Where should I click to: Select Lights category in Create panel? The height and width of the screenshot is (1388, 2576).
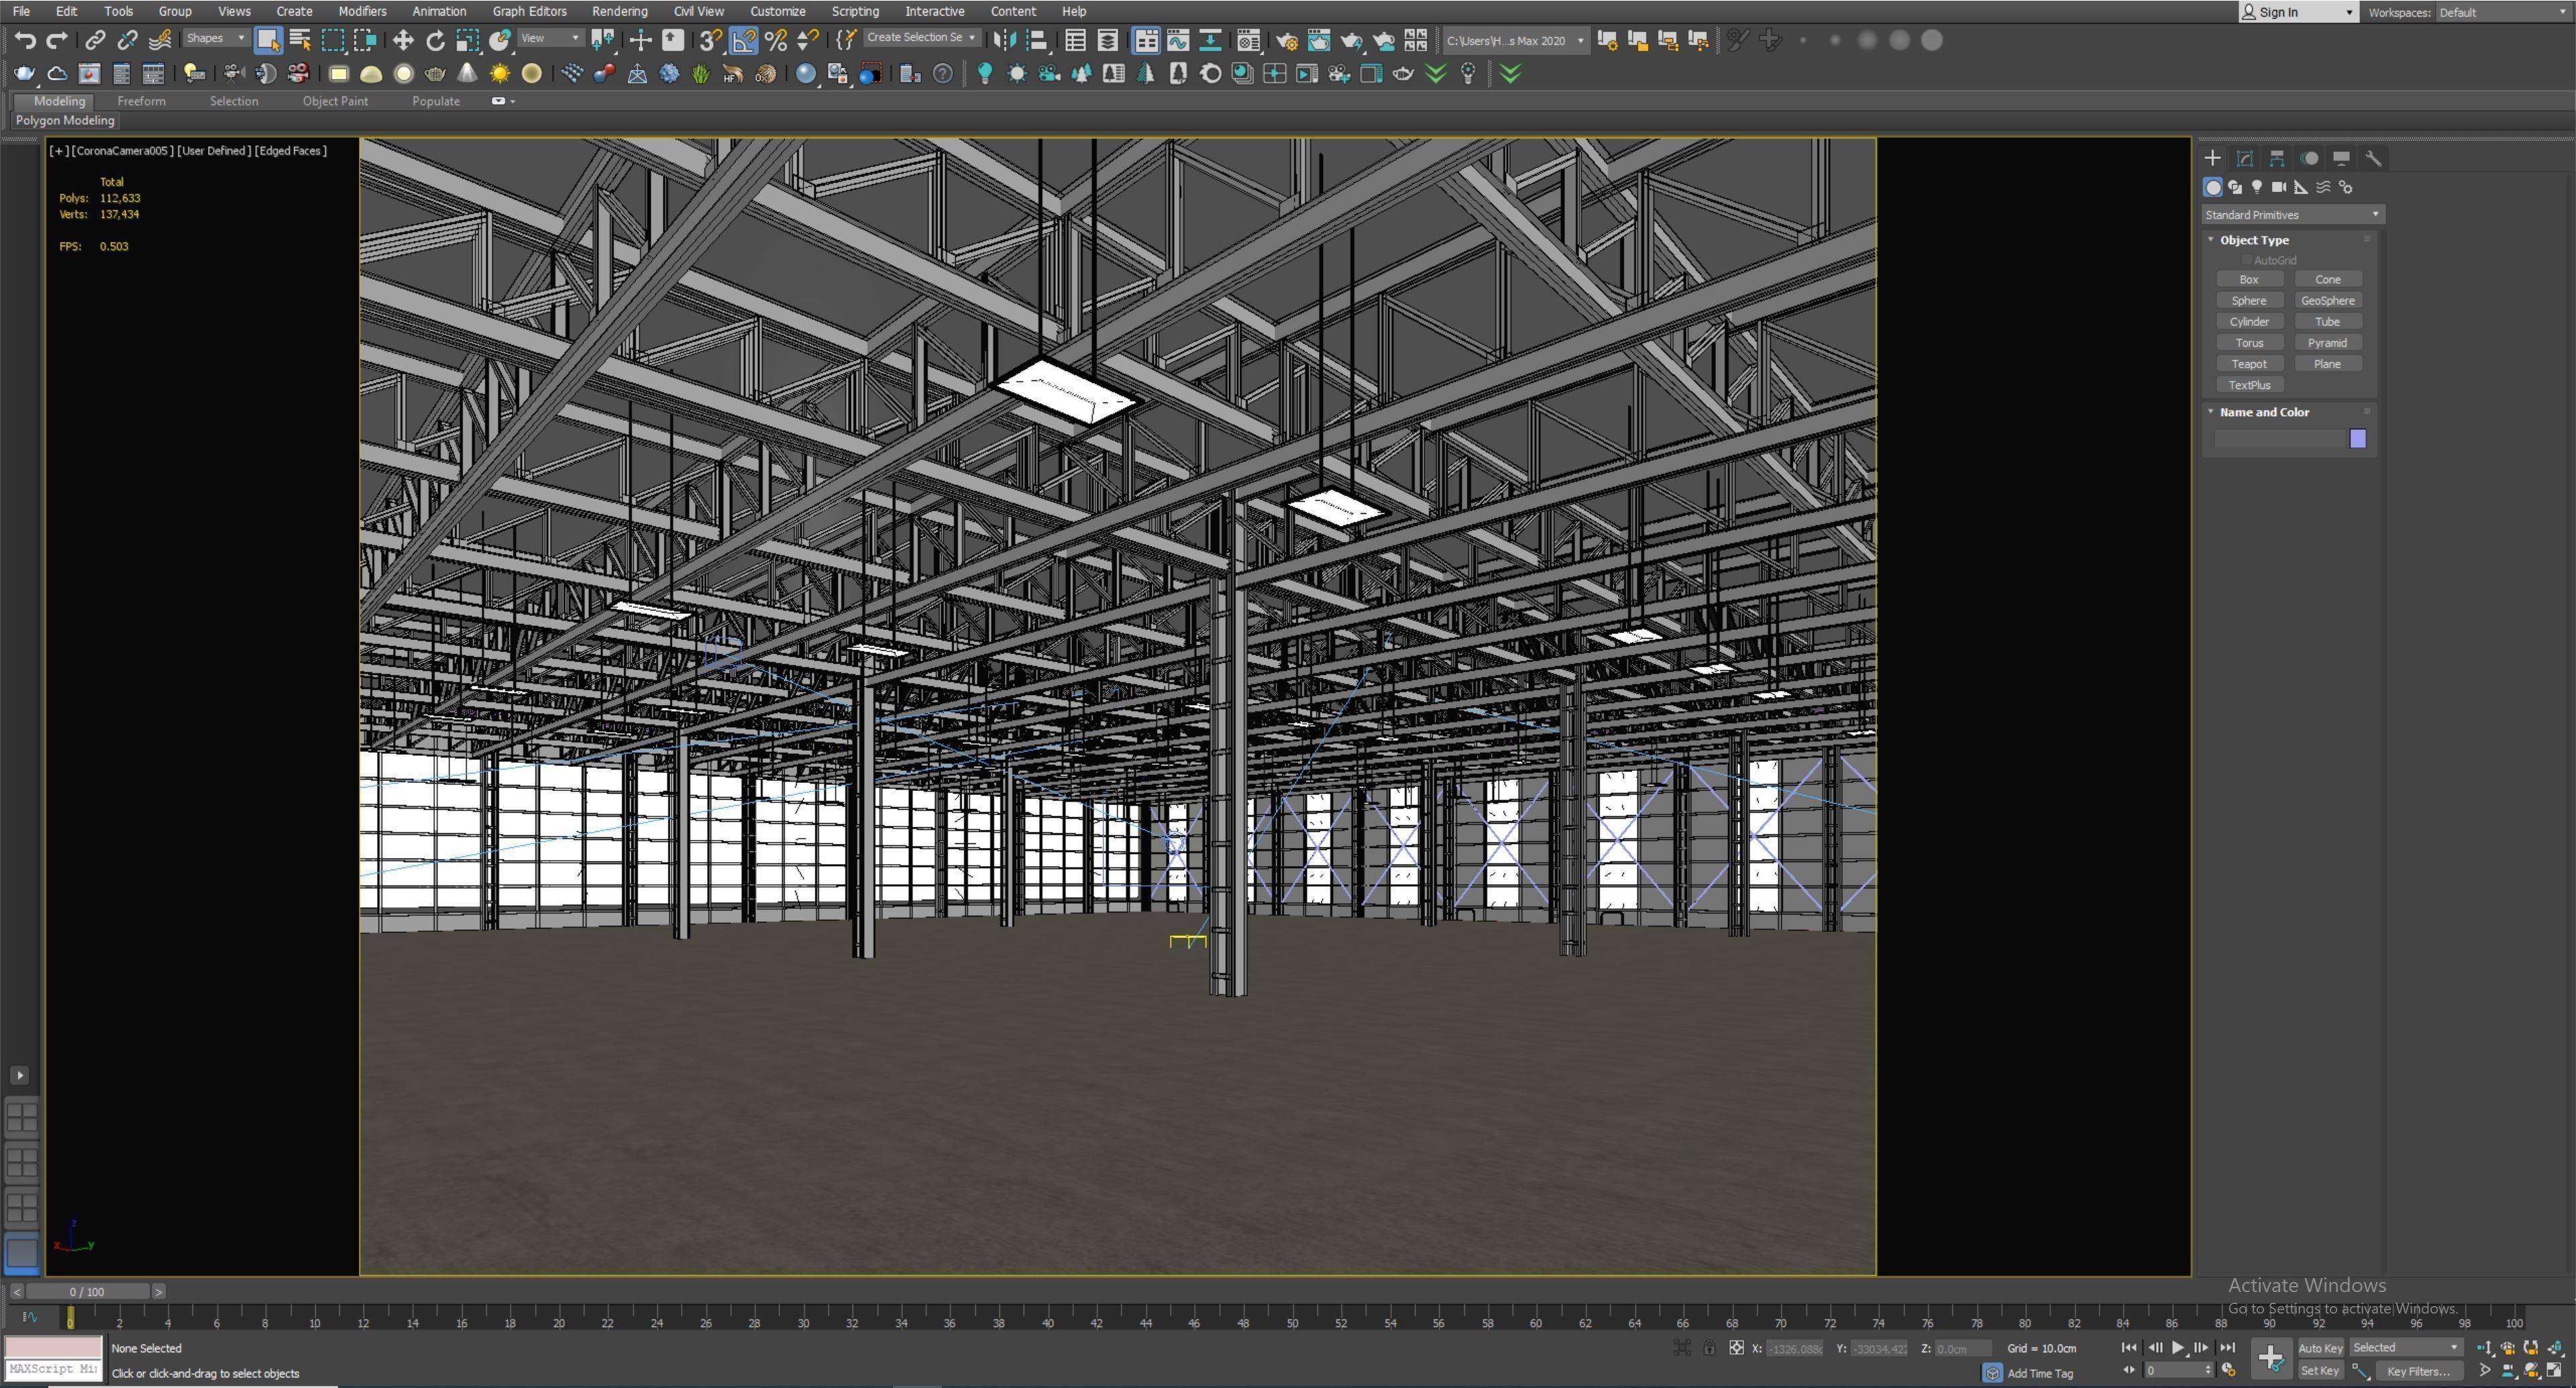point(2256,187)
